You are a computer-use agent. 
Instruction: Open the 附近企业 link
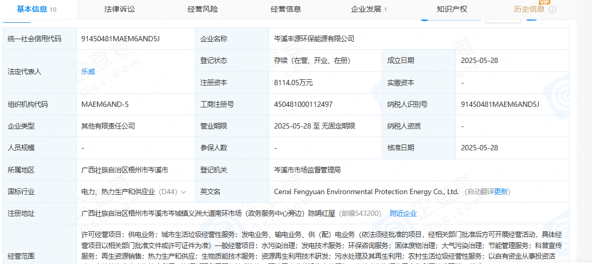403,213
